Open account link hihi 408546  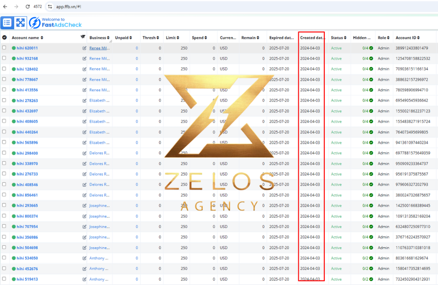pyautogui.click(x=27, y=185)
